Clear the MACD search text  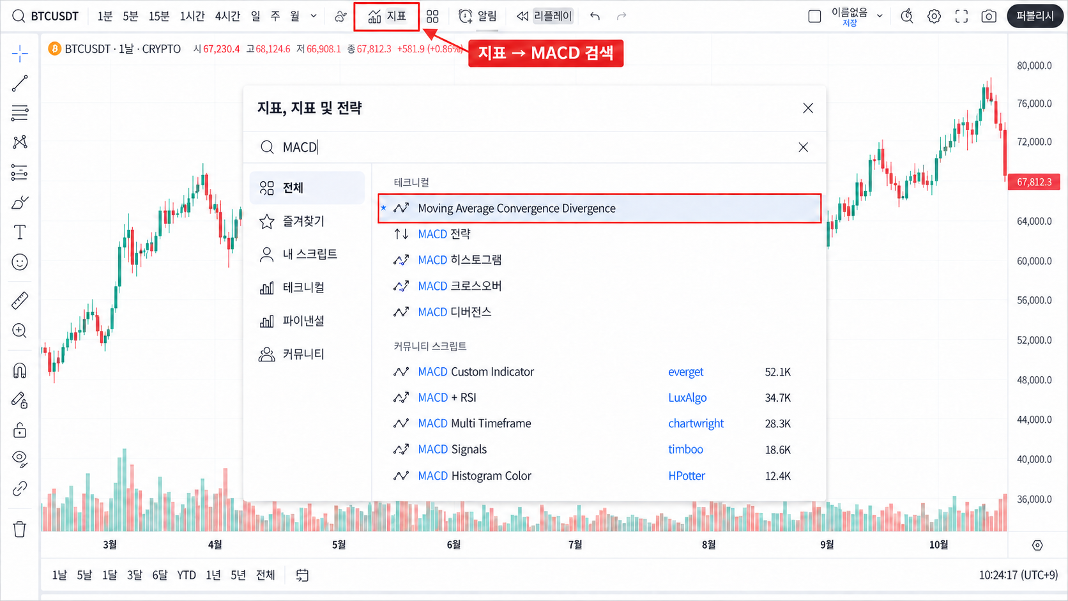[x=804, y=148]
